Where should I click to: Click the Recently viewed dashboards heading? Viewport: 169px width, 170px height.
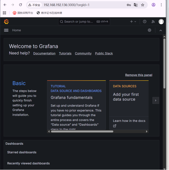28,163
